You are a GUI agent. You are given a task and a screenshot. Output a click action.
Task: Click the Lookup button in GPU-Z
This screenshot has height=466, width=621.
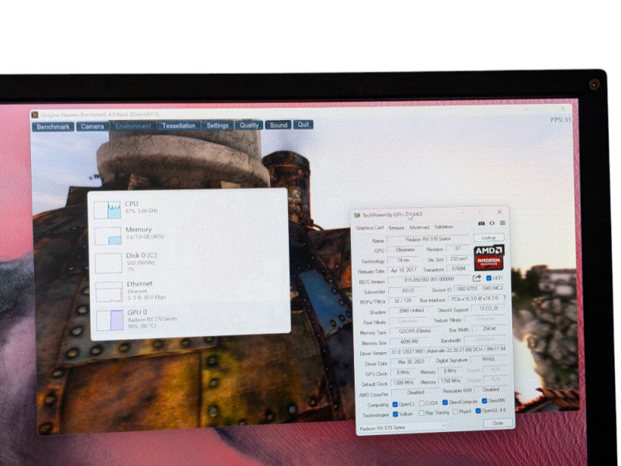(489, 238)
